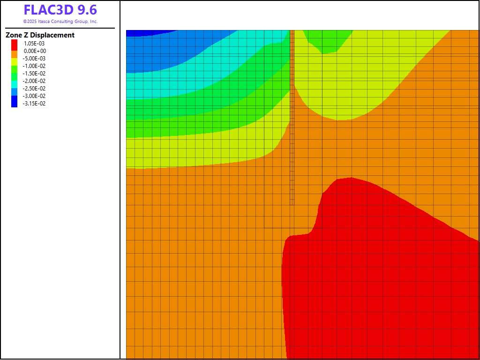This screenshot has height=360, width=480.
Task: Click the red swatch in the legend
Action: [x=14, y=43]
